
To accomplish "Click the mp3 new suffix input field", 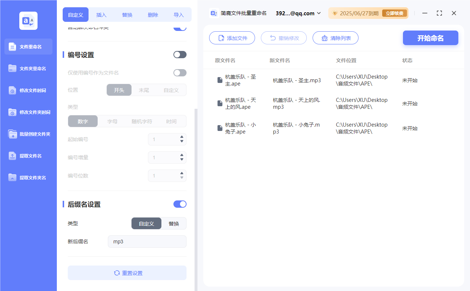I will (147, 241).
